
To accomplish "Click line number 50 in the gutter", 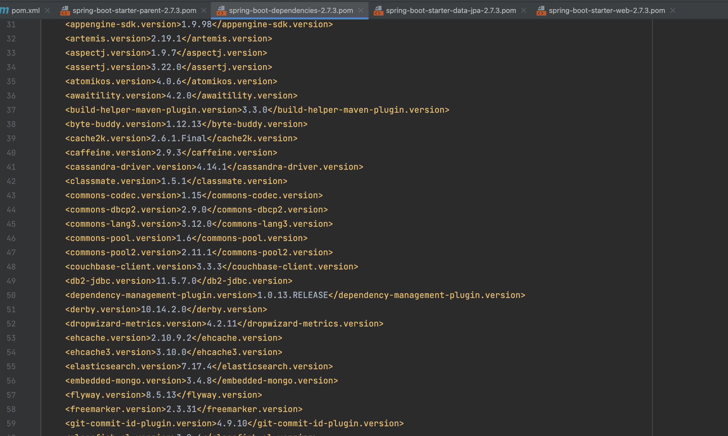I will pyautogui.click(x=11, y=295).
